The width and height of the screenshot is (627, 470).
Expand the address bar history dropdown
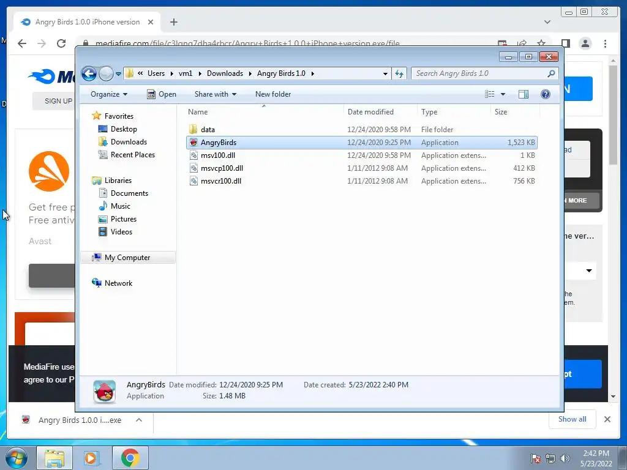coord(385,73)
